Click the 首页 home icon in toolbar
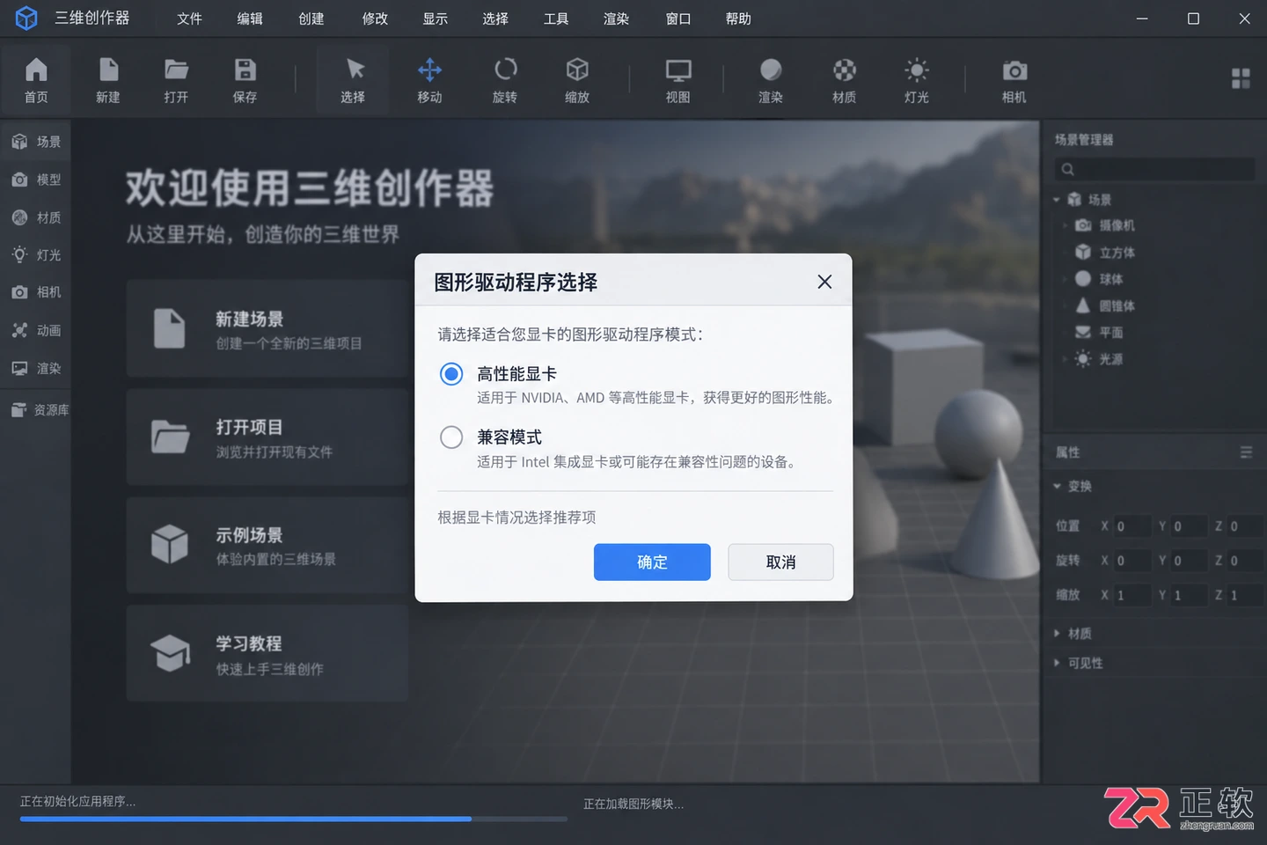This screenshot has width=1267, height=845. click(x=36, y=70)
